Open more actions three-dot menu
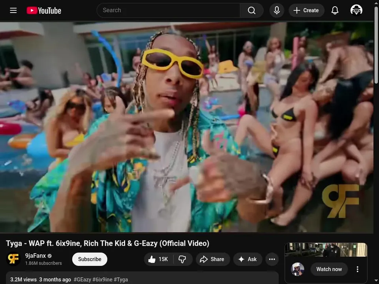The height and width of the screenshot is (284, 379). 272,259
